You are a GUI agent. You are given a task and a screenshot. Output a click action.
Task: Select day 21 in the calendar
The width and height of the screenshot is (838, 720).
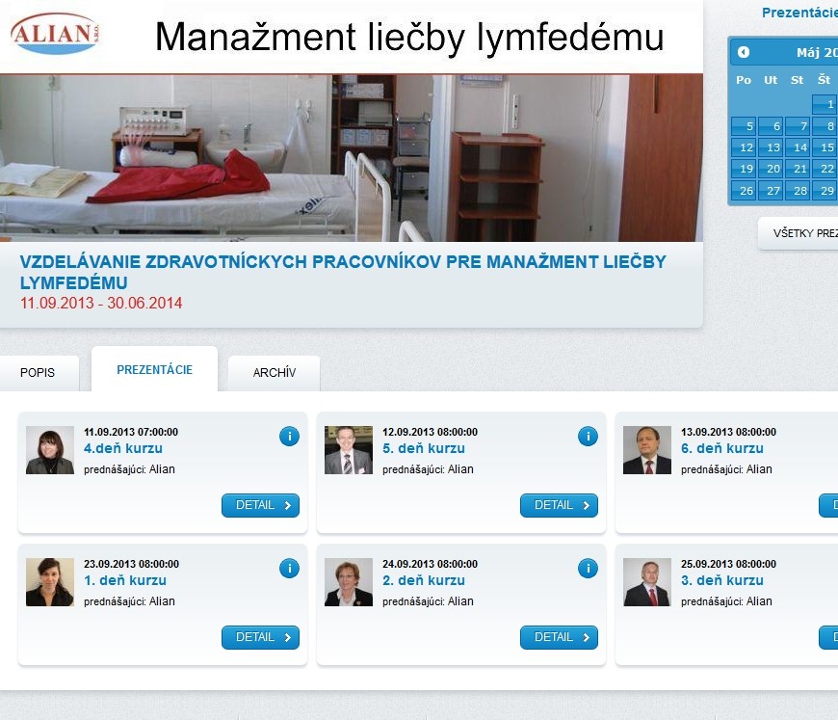(798, 169)
